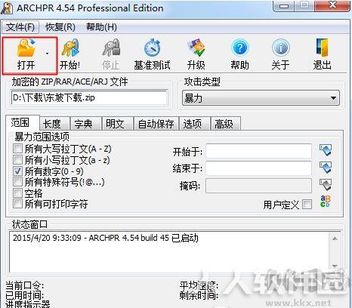Open custom charset aBcD icon
The width and height of the screenshot is (352, 308).
click(326, 202)
